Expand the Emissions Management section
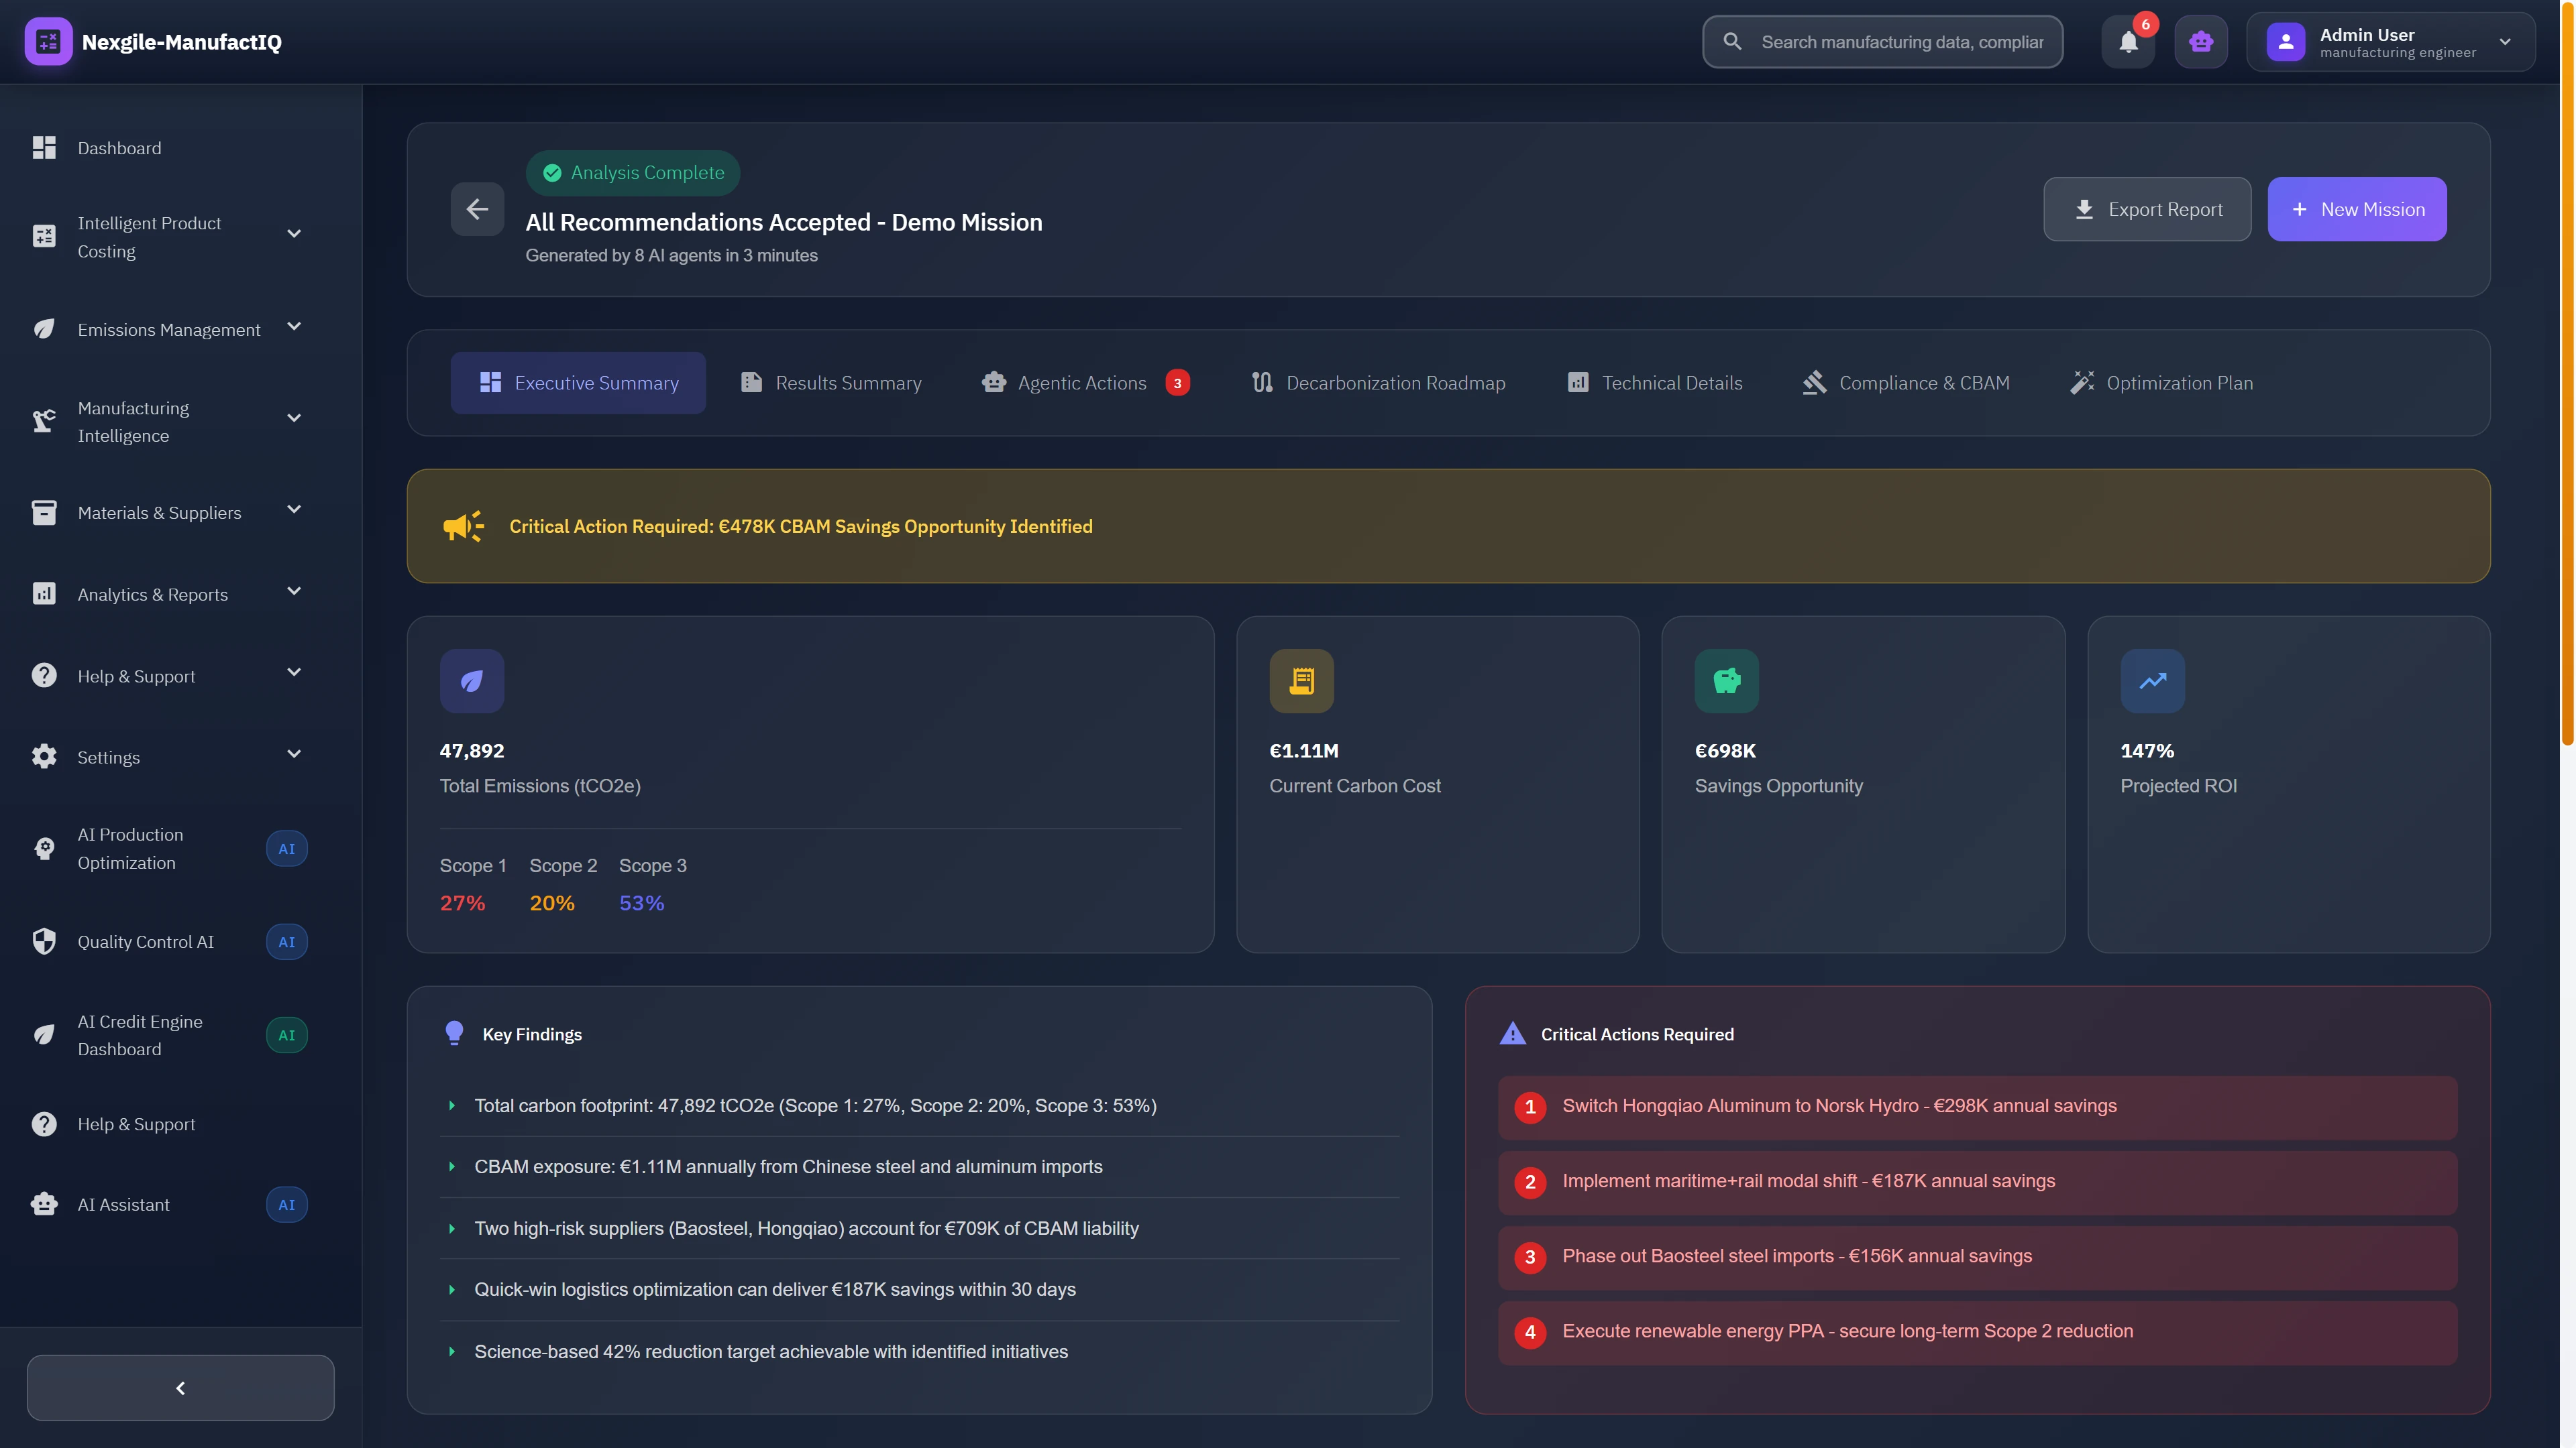 [x=293, y=328]
